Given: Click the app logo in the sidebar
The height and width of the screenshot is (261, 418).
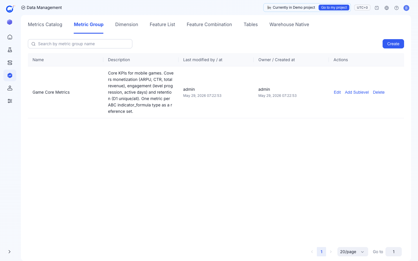Looking at the screenshot, I should 10,9.
